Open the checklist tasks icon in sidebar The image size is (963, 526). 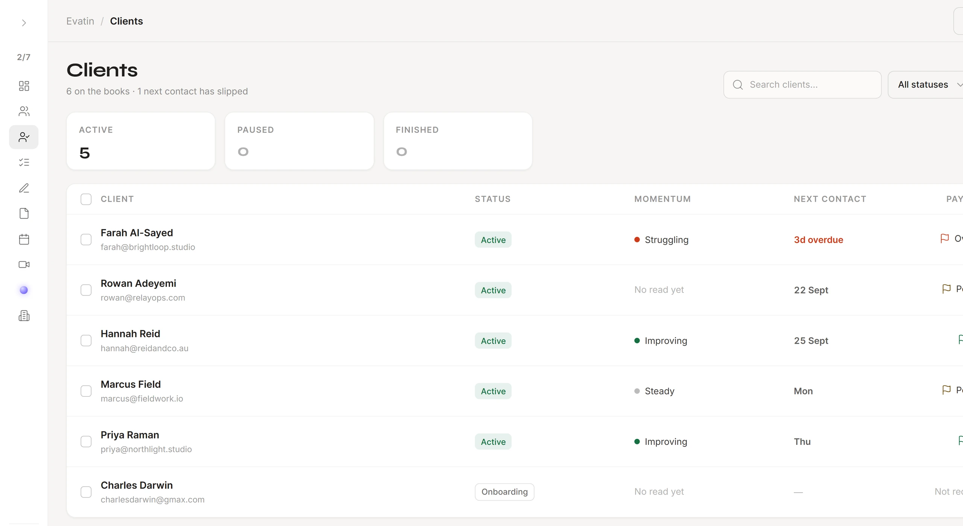[x=24, y=162]
